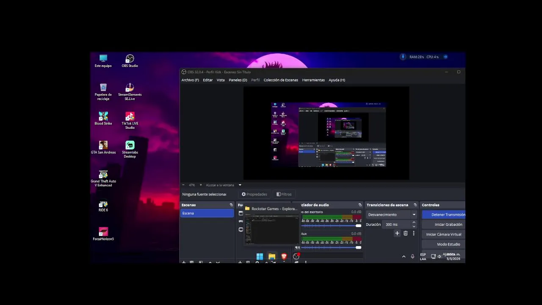This screenshot has height=305, width=542.
Task: Select the TikTok LIVE Studio shortcut
Action: (x=130, y=120)
